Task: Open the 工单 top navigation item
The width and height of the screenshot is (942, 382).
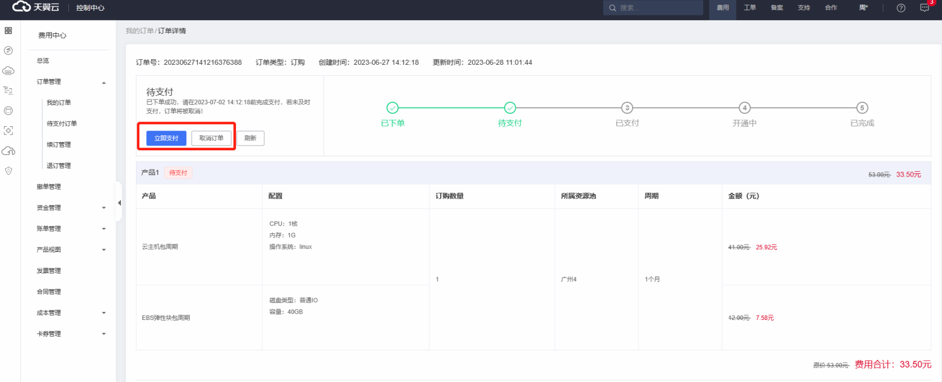Action: click(749, 7)
